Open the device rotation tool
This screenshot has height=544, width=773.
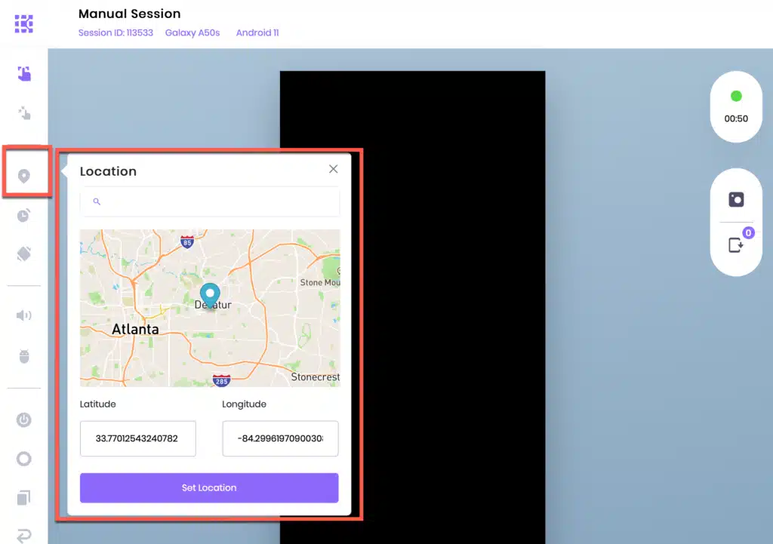click(24, 255)
